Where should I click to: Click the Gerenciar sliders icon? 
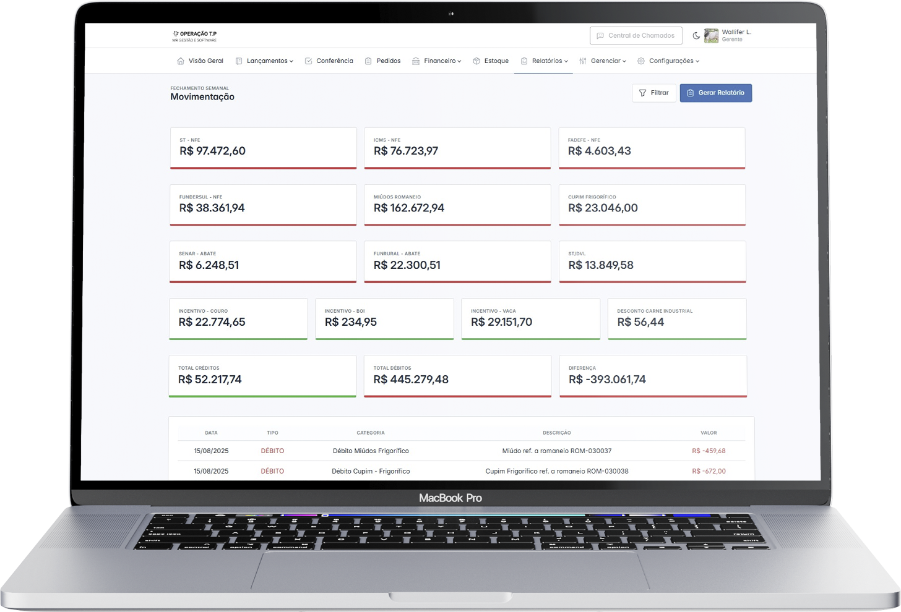tap(583, 61)
